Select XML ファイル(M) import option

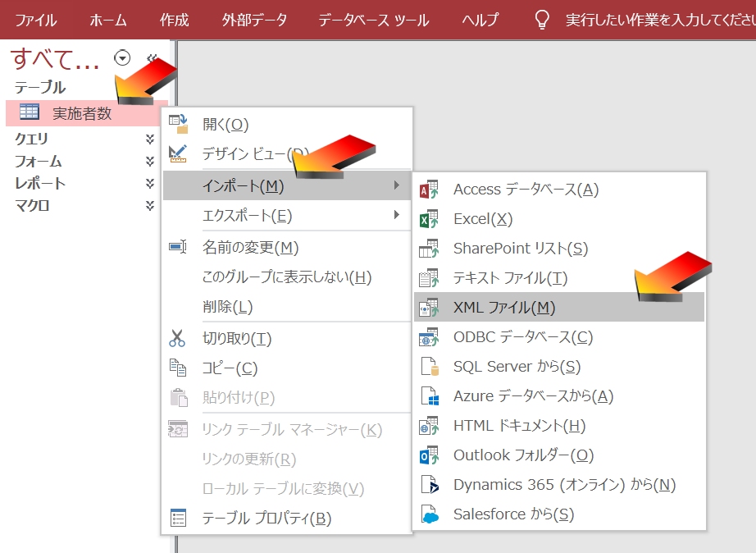(x=559, y=308)
